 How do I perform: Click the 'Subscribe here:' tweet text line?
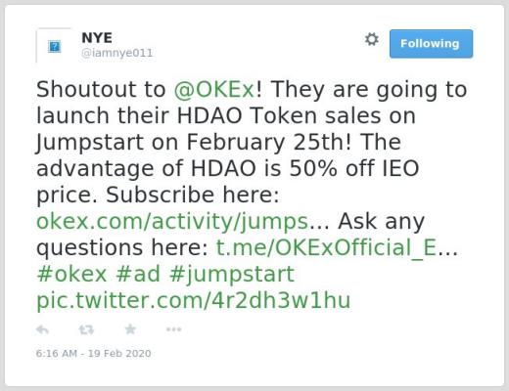(x=193, y=195)
